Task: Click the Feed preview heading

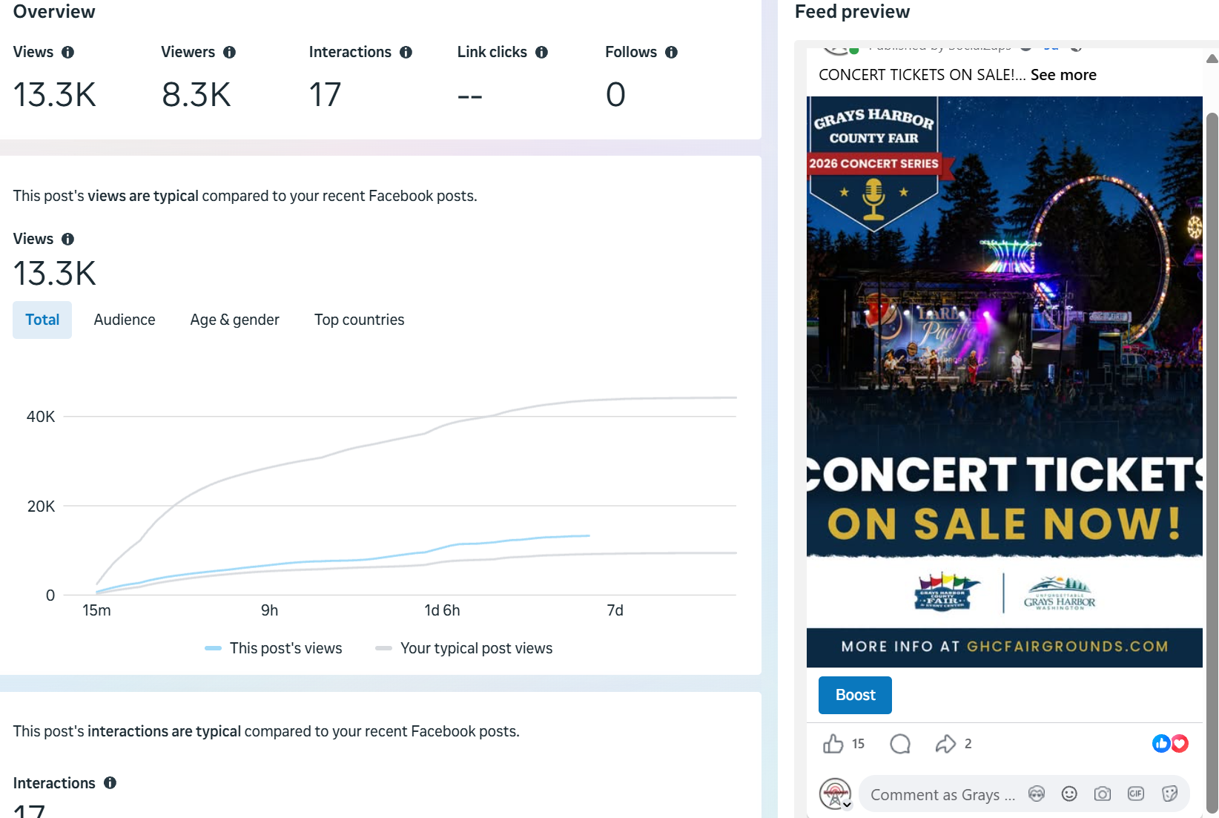Action: (x=852, y=12)
